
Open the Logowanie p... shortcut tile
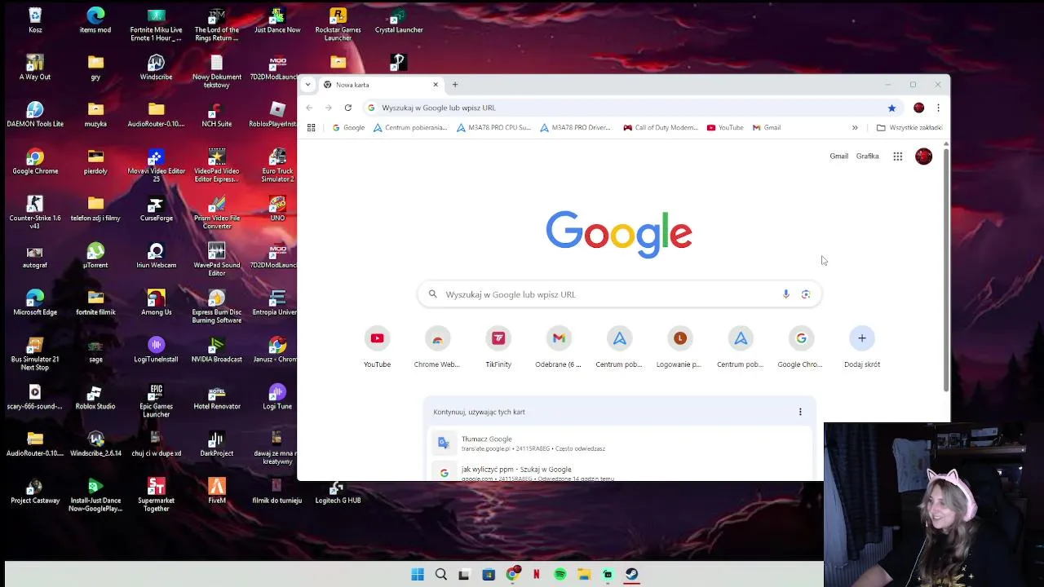[x=679, y=348]
